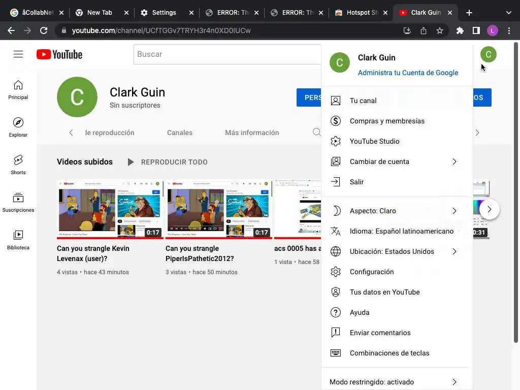Toggle the Chrome side panel icon
The width and height of the screenshot is (520, 390).
[476, 31]
